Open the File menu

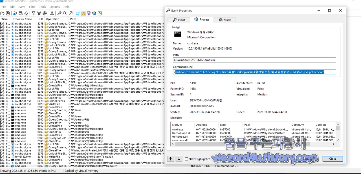4,7
